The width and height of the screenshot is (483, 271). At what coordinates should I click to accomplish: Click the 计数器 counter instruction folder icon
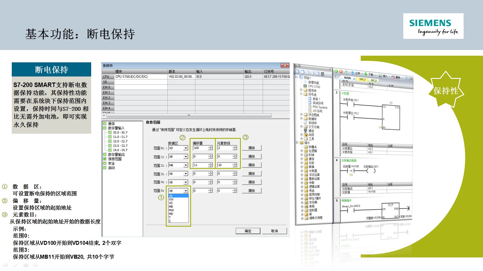tap(306, 171)
